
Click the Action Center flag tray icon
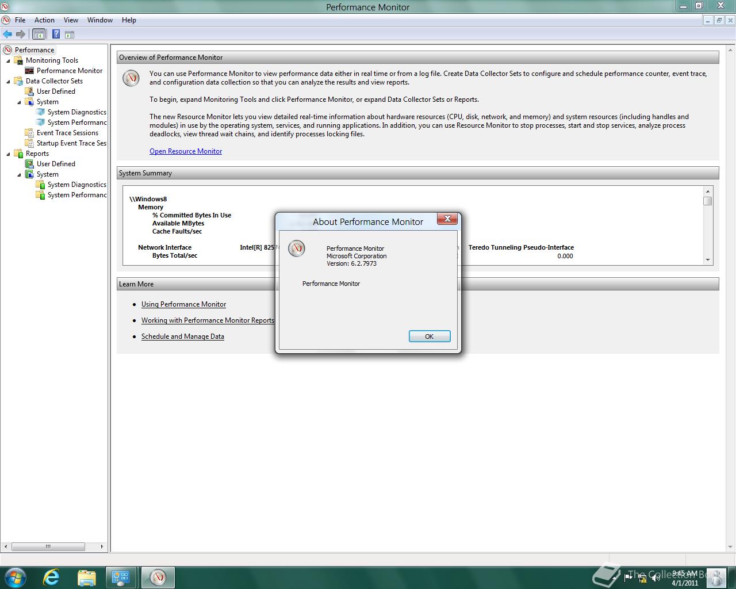click(x=628, y=577)
